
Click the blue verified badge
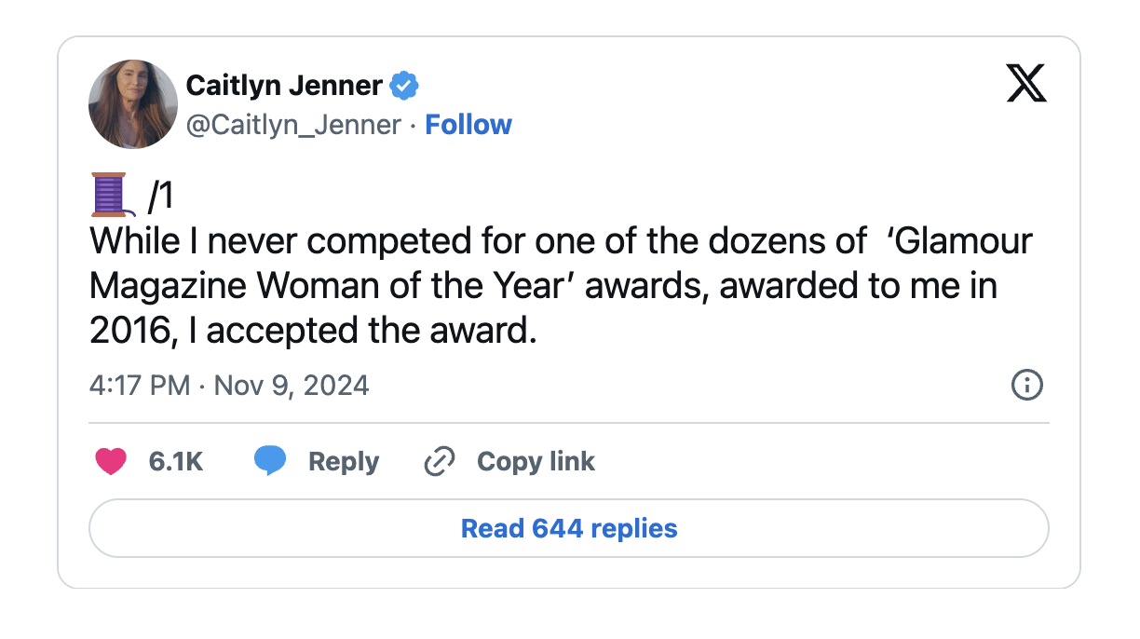(404, 86)
